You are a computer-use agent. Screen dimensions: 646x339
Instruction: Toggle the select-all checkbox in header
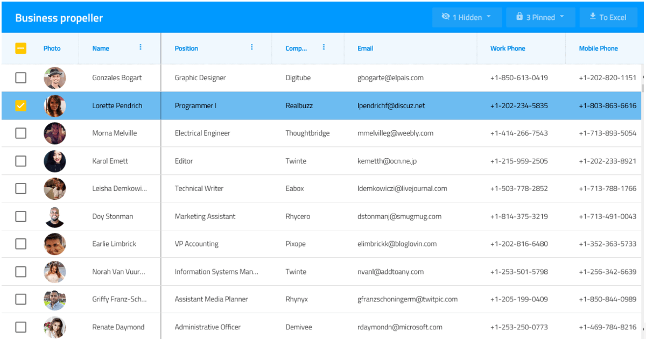[x=20, y=48]
